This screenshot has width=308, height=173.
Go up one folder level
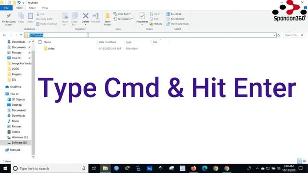coord(21,35)
